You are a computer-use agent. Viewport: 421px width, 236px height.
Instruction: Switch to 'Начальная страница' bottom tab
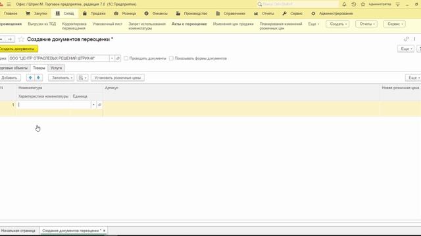(x=19, y=230)
